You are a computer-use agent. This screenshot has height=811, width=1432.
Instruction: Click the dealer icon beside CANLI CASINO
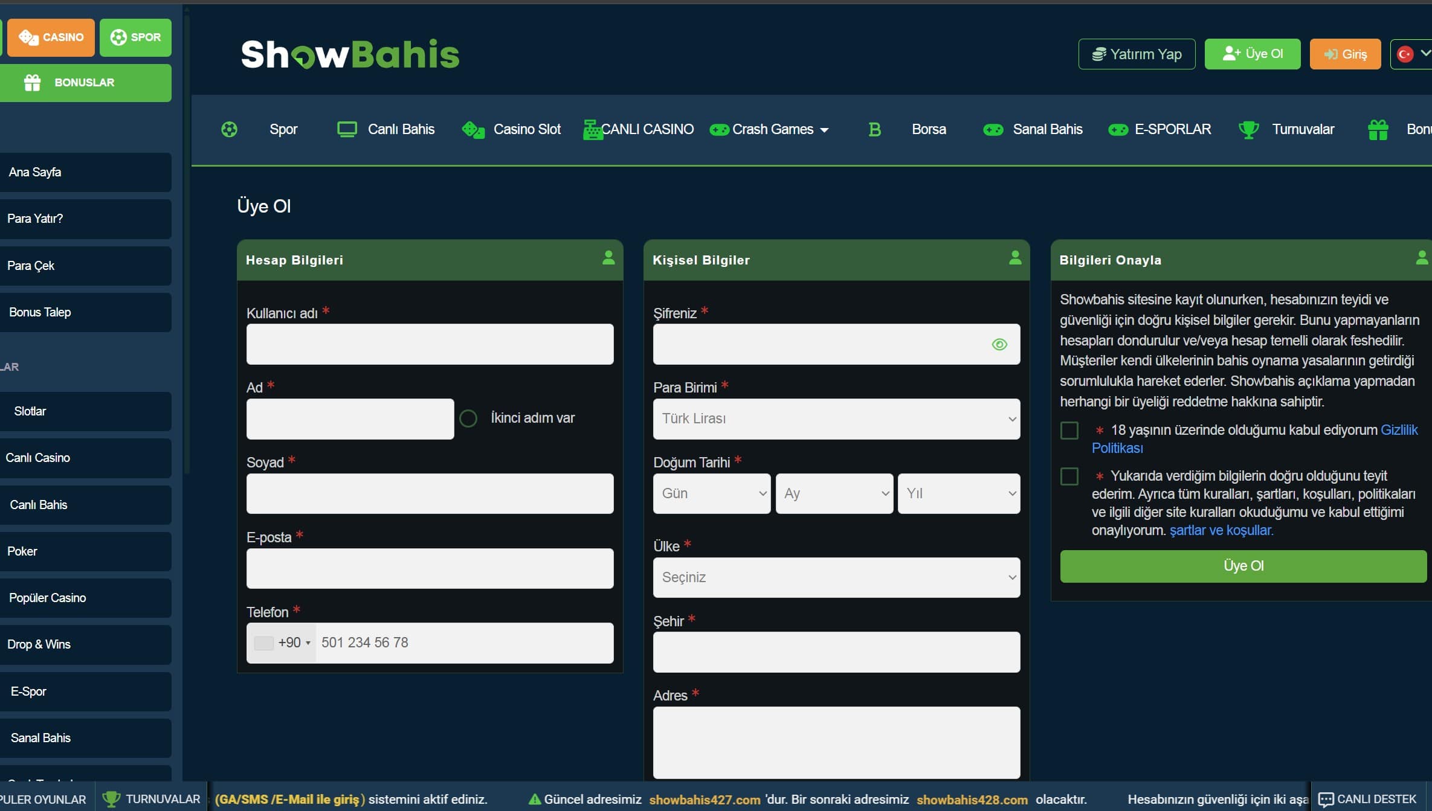[x=592, y=129]
